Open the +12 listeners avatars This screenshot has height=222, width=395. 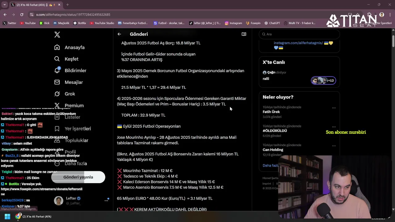tap(323, 80)
